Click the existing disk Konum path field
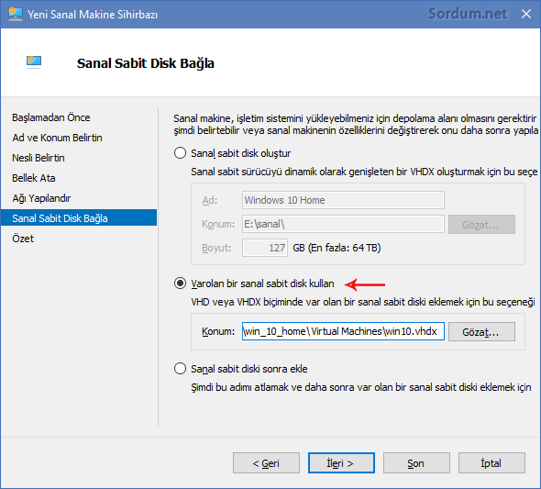The width and height of the screenshot is (541, 489). click(343, 331)
